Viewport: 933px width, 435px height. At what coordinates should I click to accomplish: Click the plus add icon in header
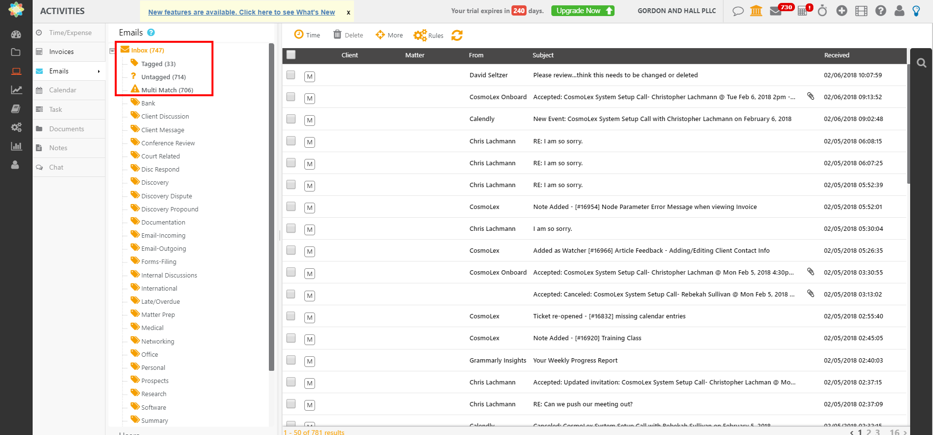click(x=842, y=11)
